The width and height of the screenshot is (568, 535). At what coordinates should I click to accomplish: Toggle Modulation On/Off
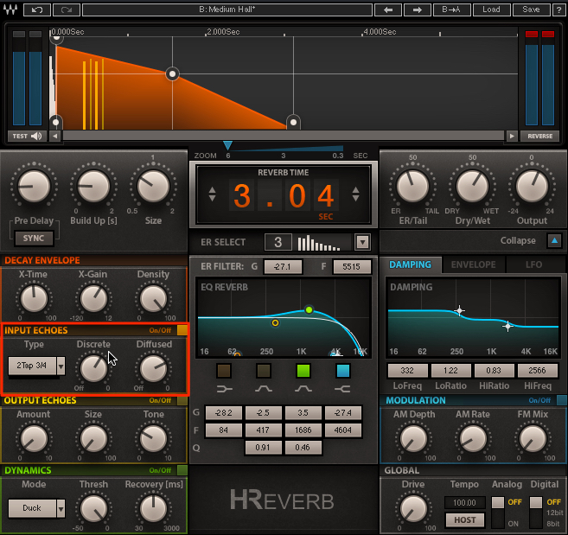tap(561, 400)
